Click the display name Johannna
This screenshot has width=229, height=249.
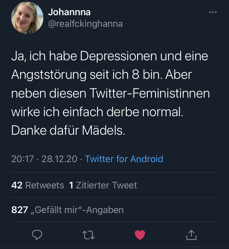point(69,12)
